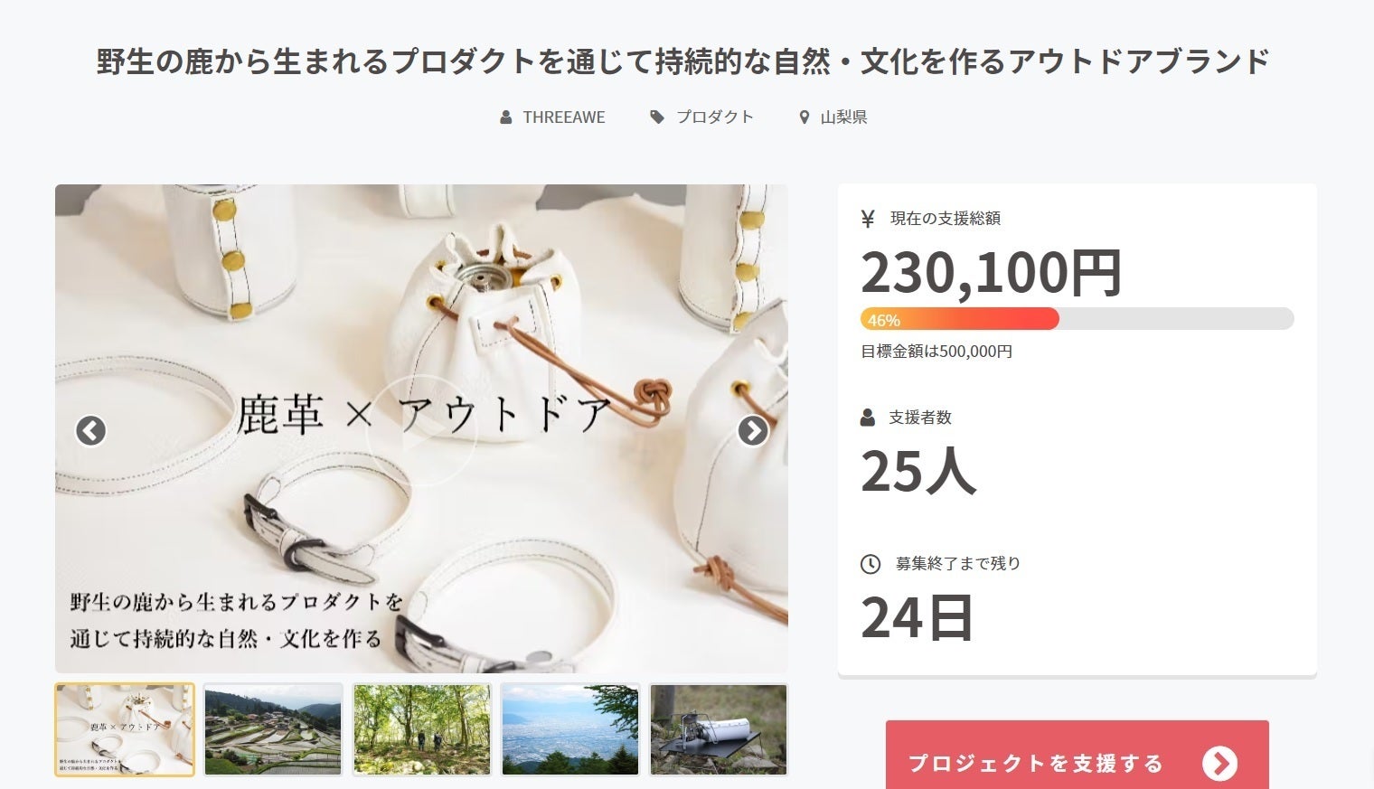1374x789 pixels.
Task: Click the tag icon beside プロダクト
Action: 657,117
